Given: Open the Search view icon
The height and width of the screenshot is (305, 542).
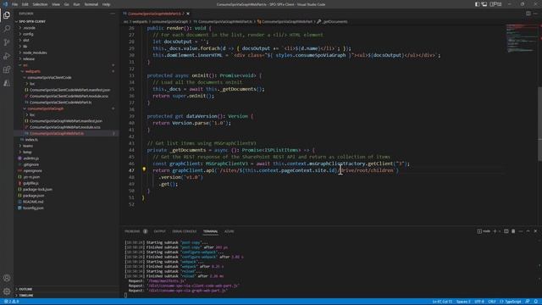Looking at the screenshot, I should pos(7,29).
